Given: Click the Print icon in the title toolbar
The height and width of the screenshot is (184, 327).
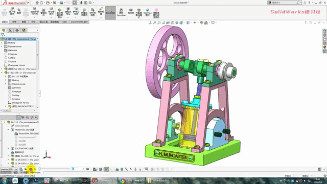Looking at the screenshot, I should (x=61, y=3).
